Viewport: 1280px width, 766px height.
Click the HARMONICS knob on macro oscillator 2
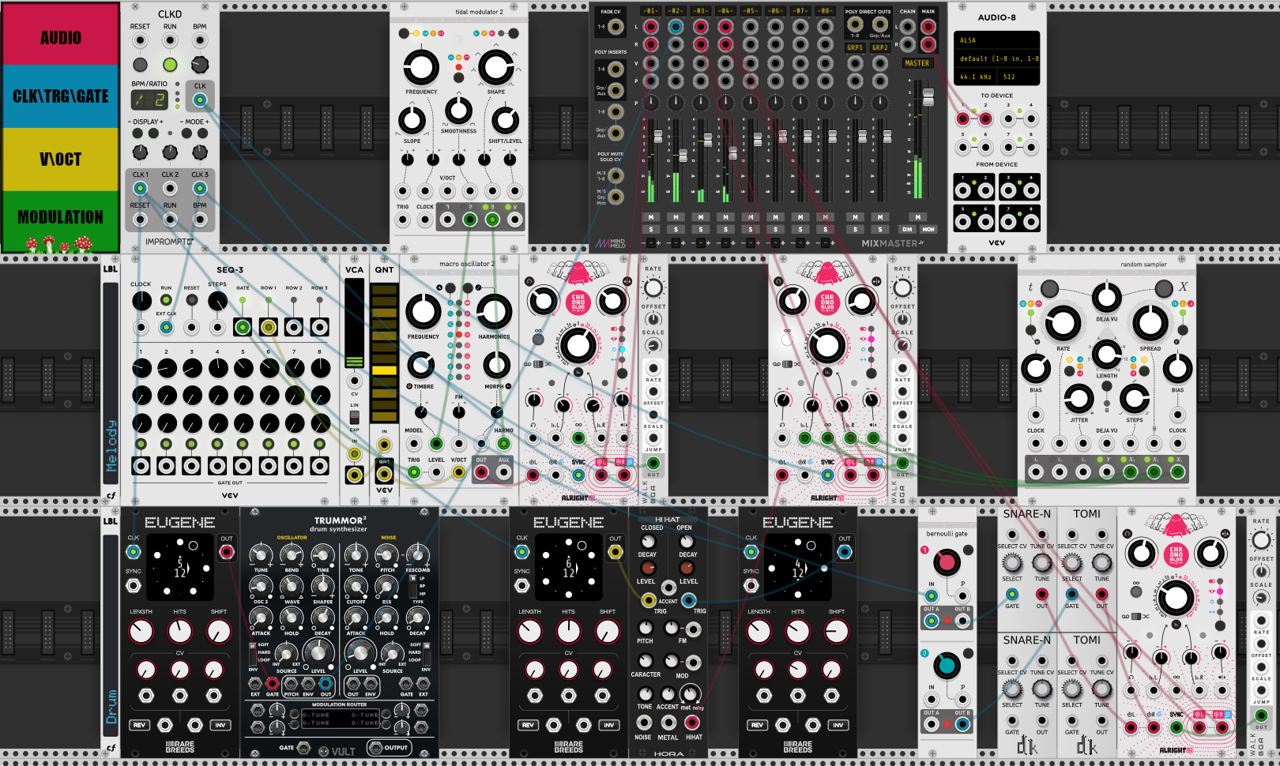494,312
